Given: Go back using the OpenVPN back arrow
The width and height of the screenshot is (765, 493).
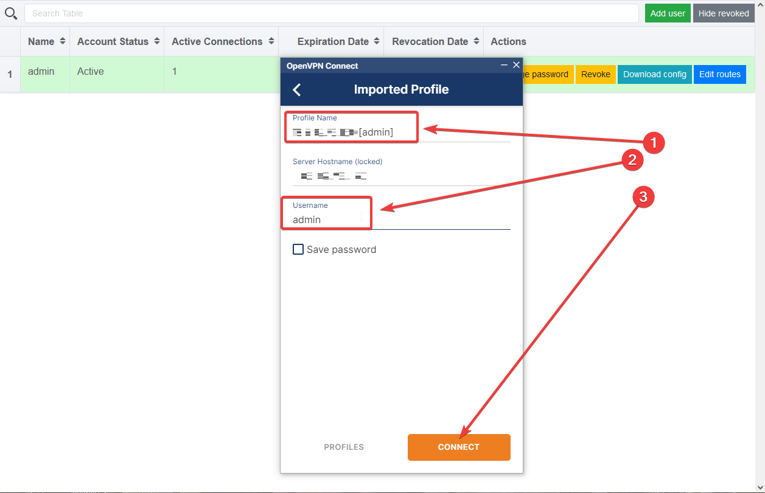Looking at the screenshot, I should [297, 90].
